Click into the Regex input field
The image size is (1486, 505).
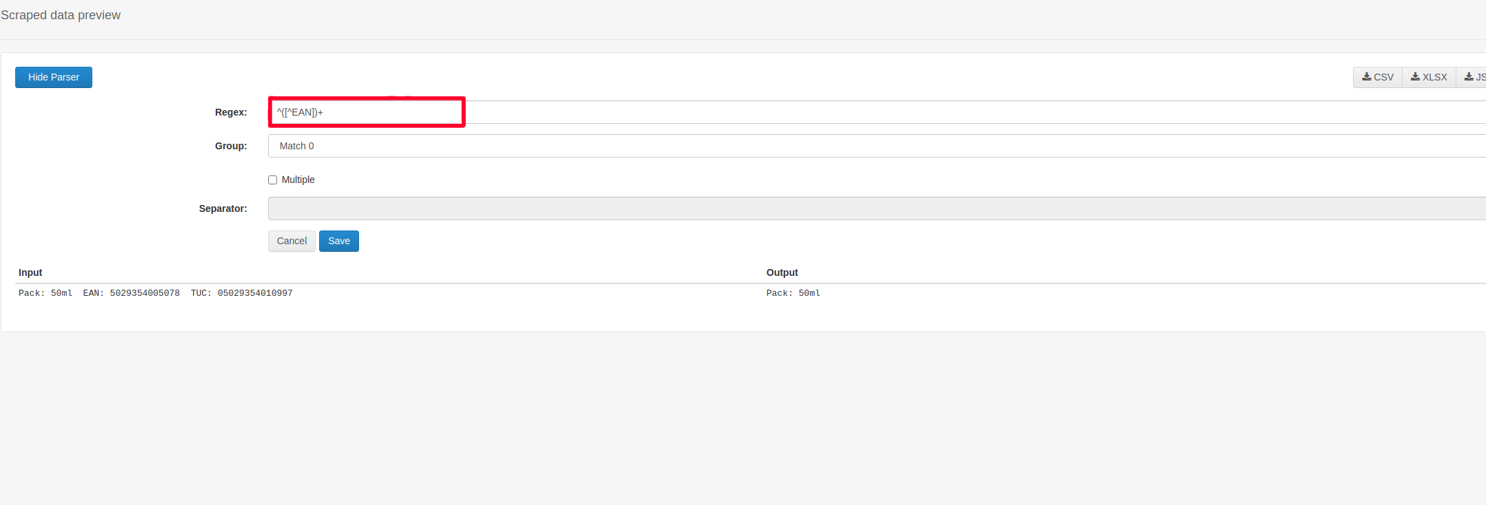[x=875, y=112]
